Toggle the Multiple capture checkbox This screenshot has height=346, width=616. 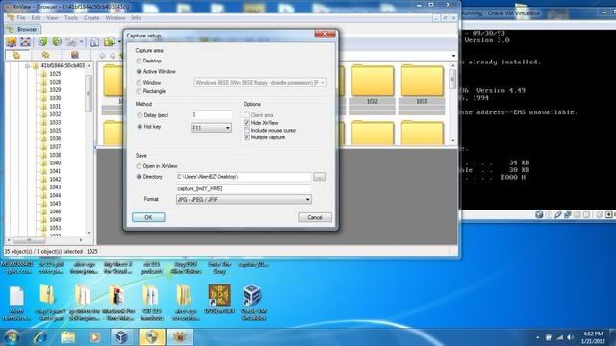click(x=246, y=137)
